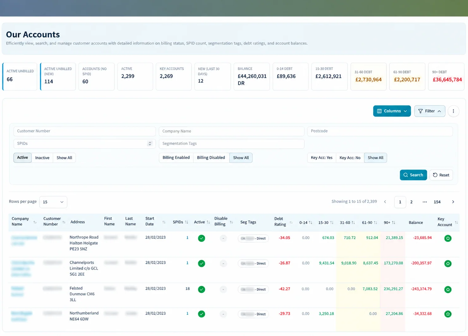Viewport: 468px width, 336px height.
Task: Open the Rows per page dropdown
Action: 53,202
